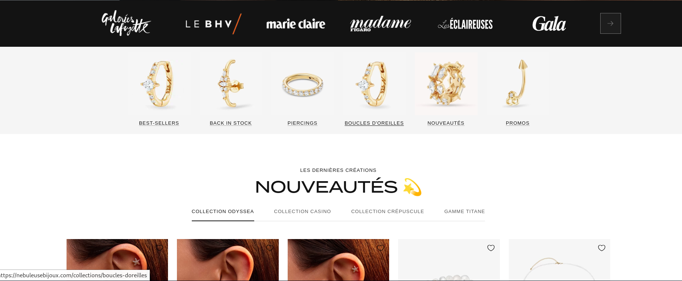This screenshot has height=281, width=682.
Task: Click the Galeries Lafayette logo
Action: click(x=126, y=23)
